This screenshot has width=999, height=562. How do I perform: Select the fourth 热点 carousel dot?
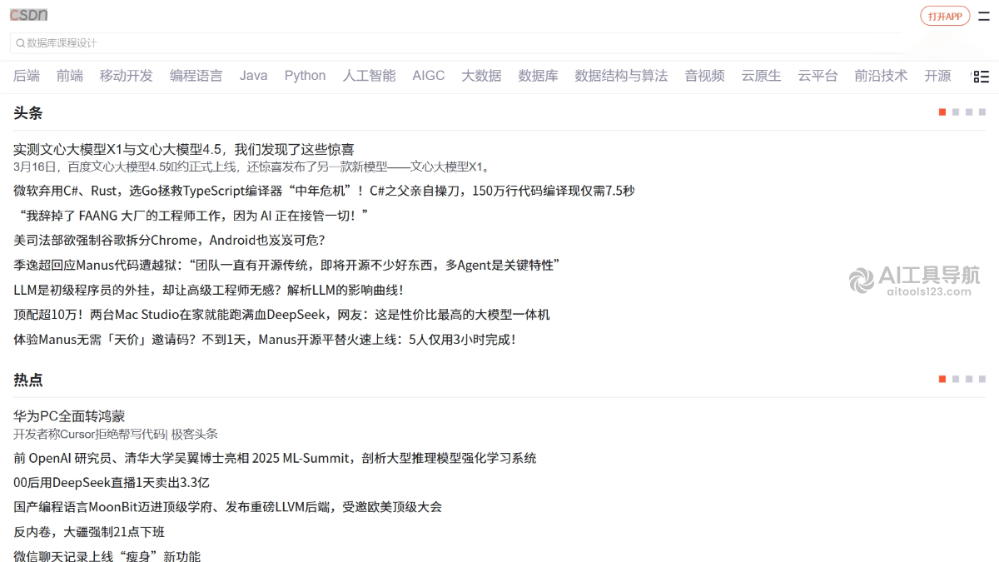tap(982, 379)
